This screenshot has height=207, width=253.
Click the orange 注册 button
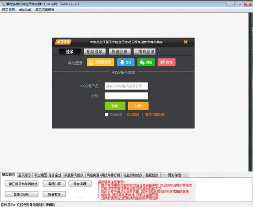[138, 106]
